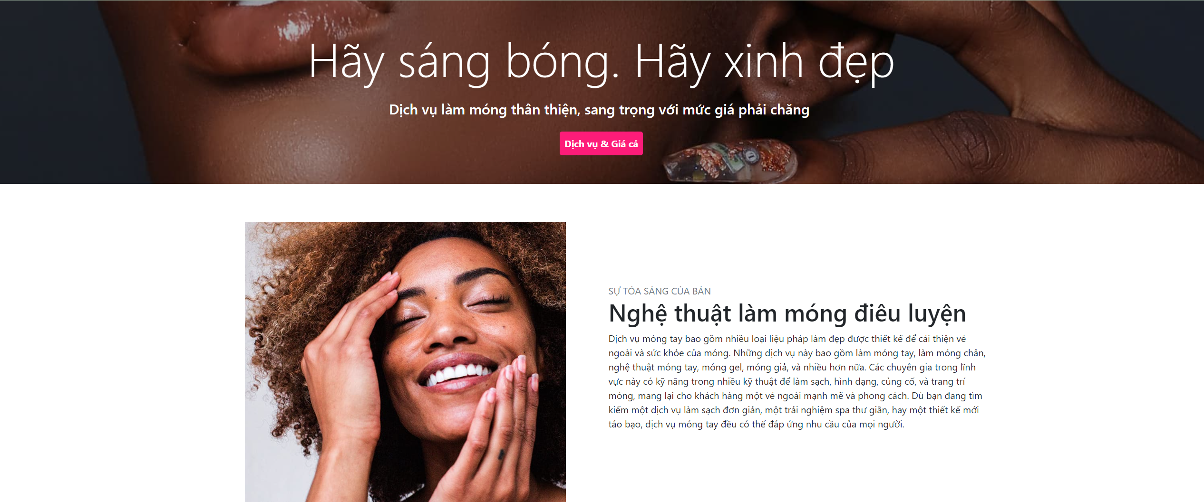Click the small tattoo on woman's finger
The image size is (1204, 502).
501,455
